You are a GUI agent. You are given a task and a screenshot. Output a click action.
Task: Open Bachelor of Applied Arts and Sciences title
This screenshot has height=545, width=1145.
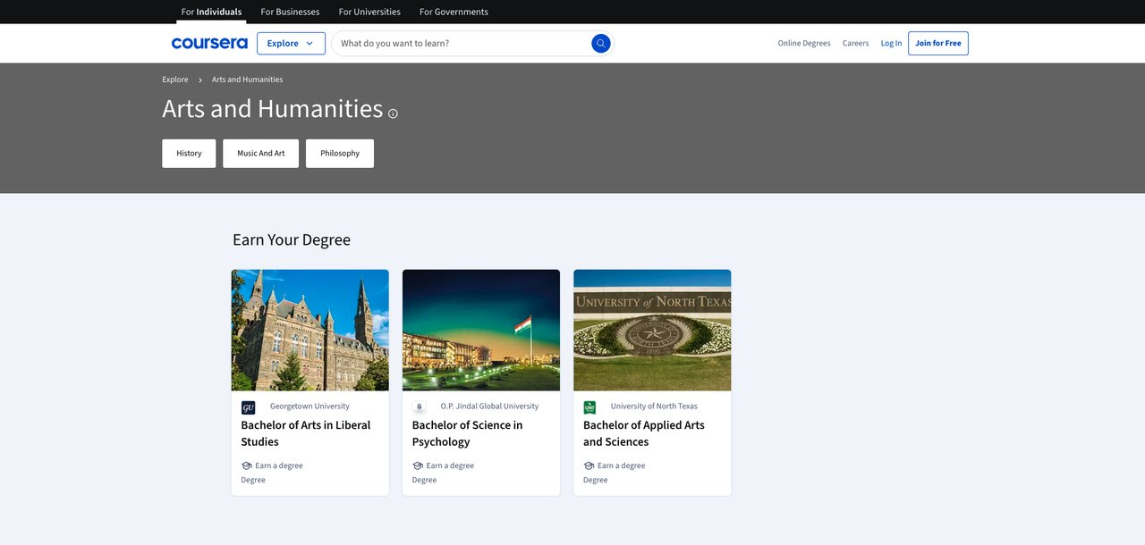coord(644,433)
